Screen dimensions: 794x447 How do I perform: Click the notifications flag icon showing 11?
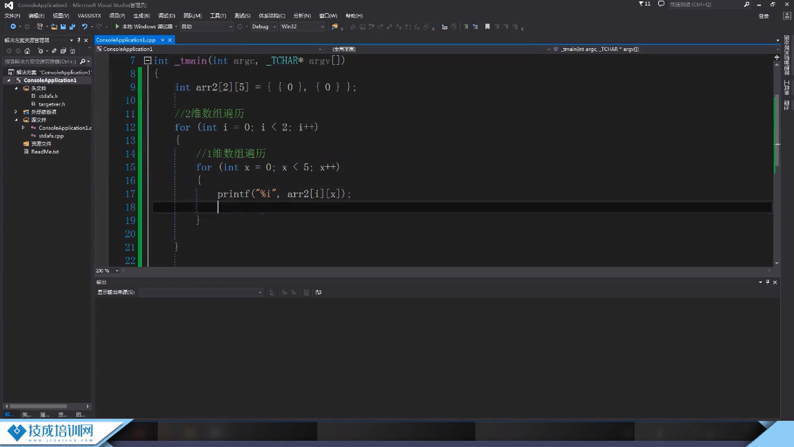tap(644, 4)
